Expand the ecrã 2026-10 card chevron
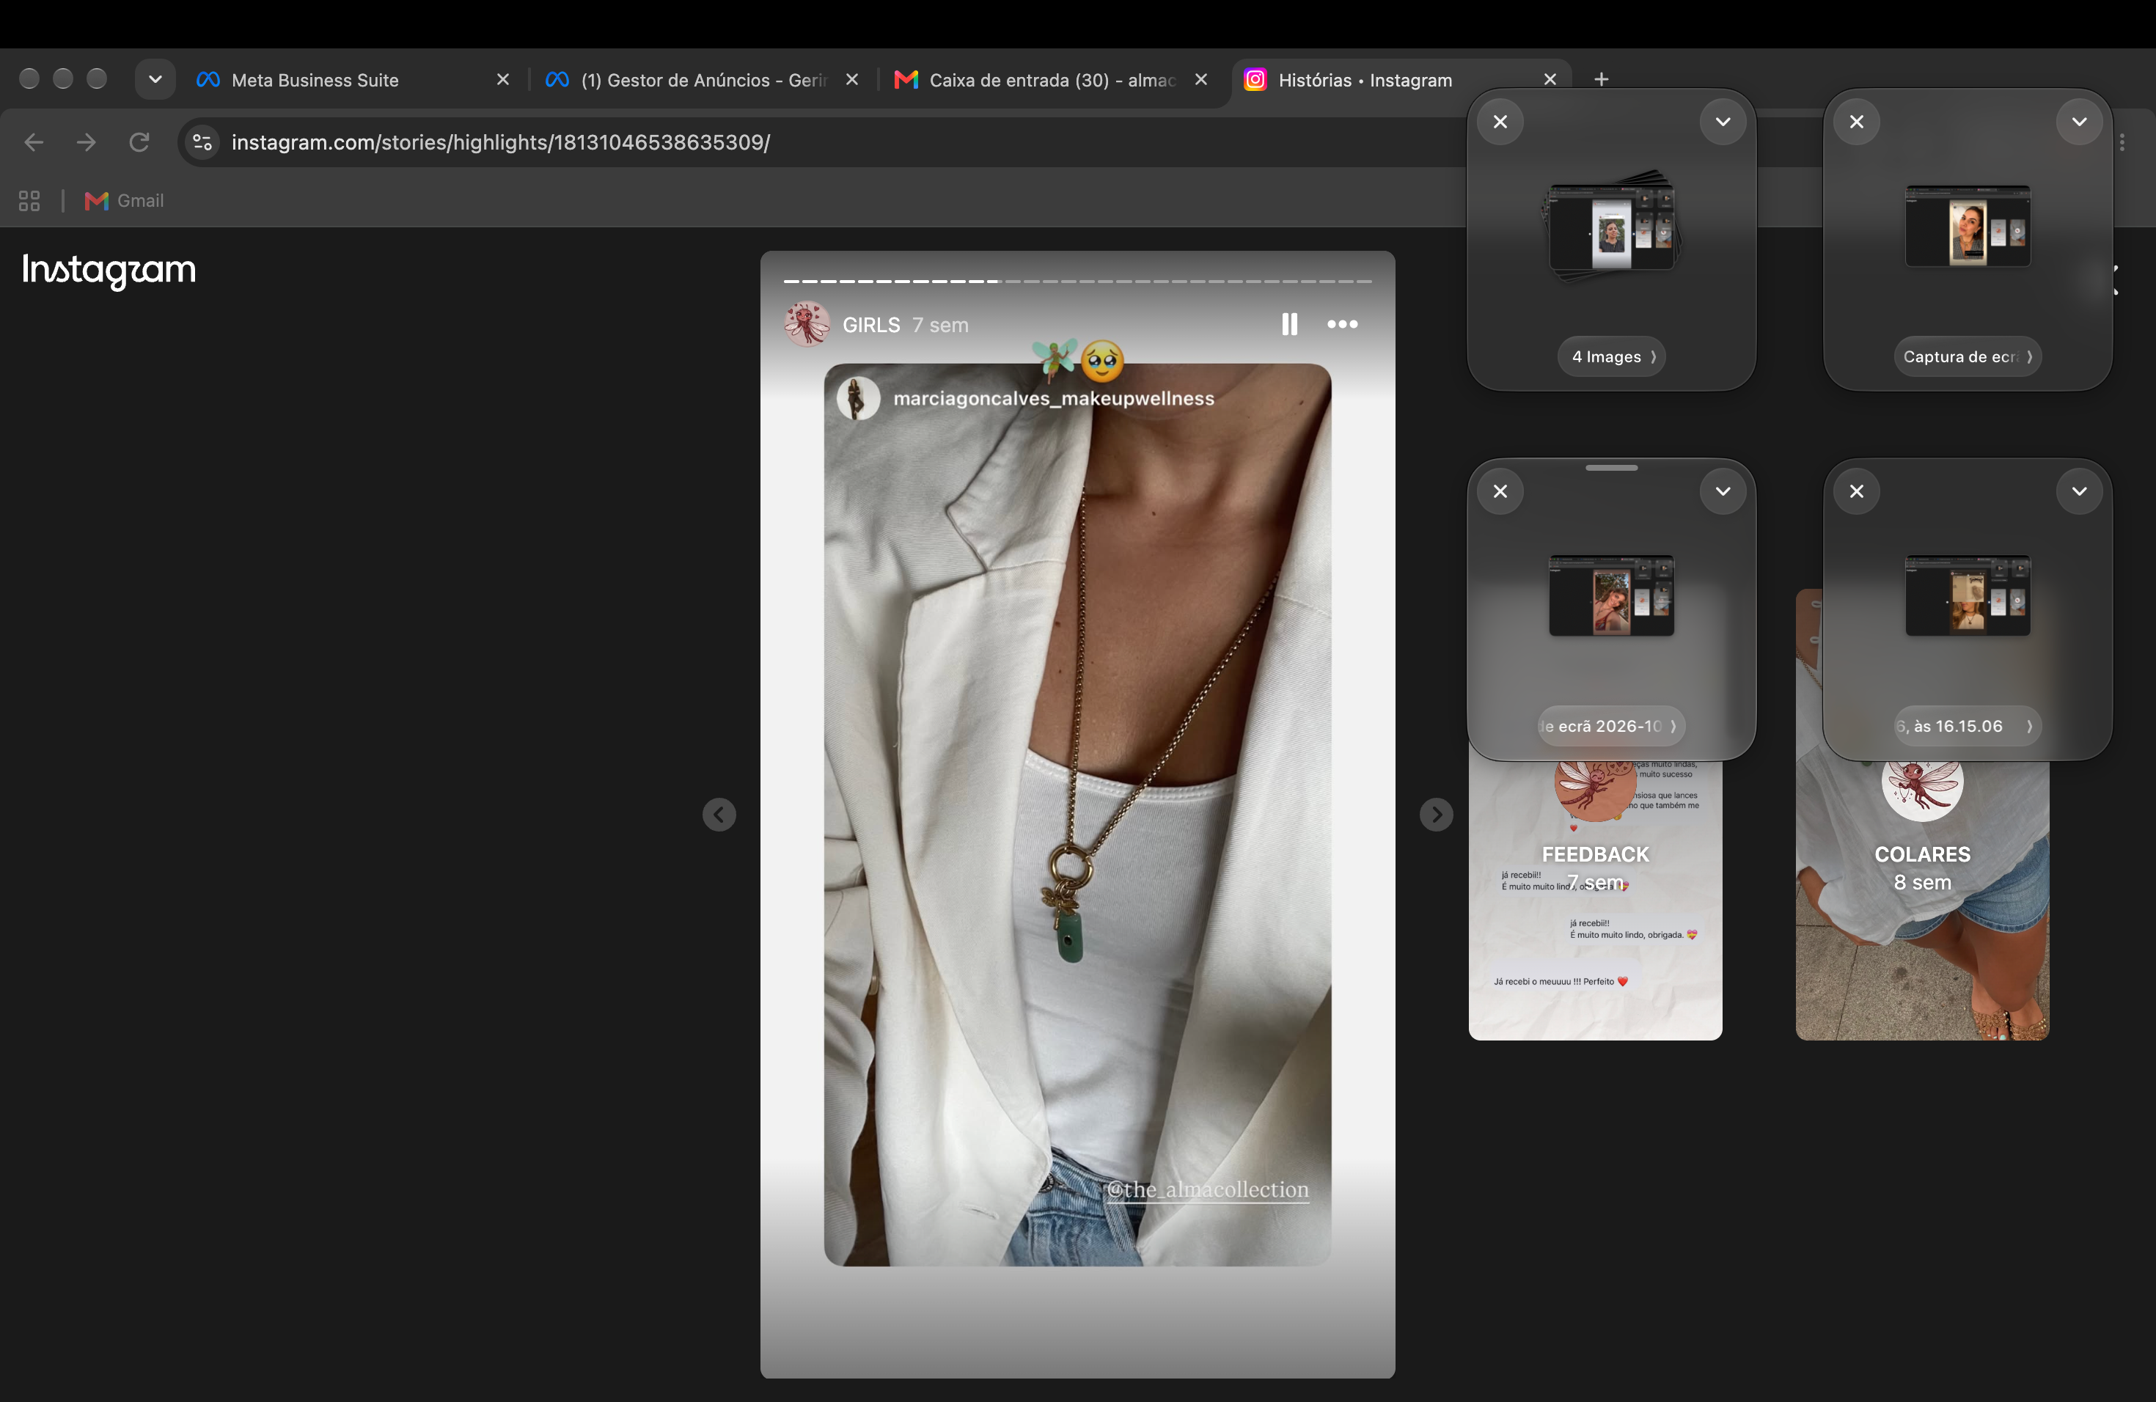 (1722, 491)
